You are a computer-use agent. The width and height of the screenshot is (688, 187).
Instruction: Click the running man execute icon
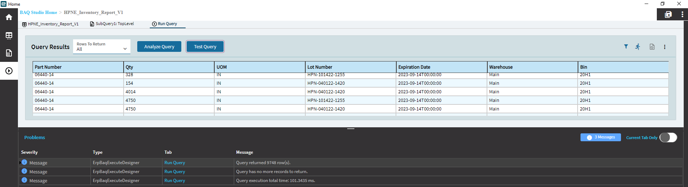[x=638, y=46]
